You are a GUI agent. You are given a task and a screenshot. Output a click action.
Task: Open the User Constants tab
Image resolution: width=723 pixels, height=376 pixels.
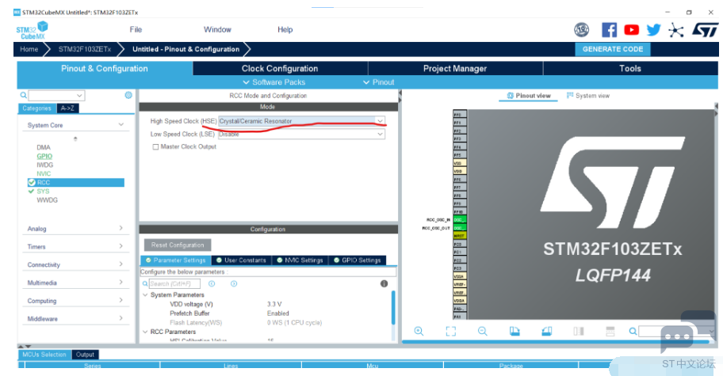241,260
